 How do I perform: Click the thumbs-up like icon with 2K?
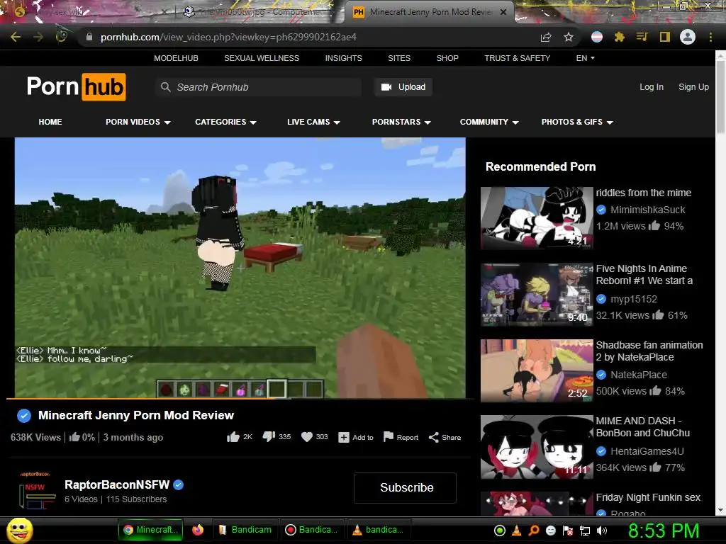point(233,437)
